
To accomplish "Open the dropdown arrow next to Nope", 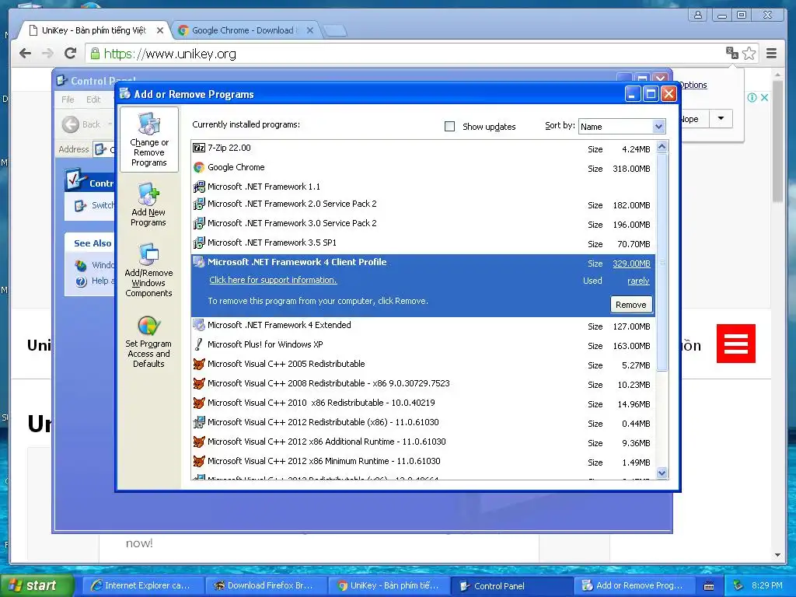I will coord(721,119).
